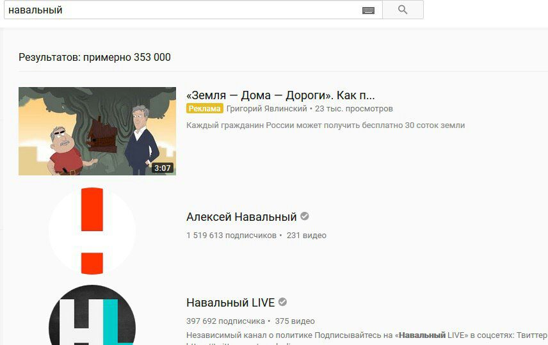Click 23 тыс. просмотров view count

point(353,109)
